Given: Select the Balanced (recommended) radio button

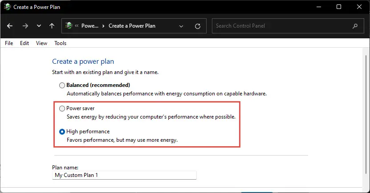Looking at the screenshot, I should pyautogui.click(x=62, y=85).
